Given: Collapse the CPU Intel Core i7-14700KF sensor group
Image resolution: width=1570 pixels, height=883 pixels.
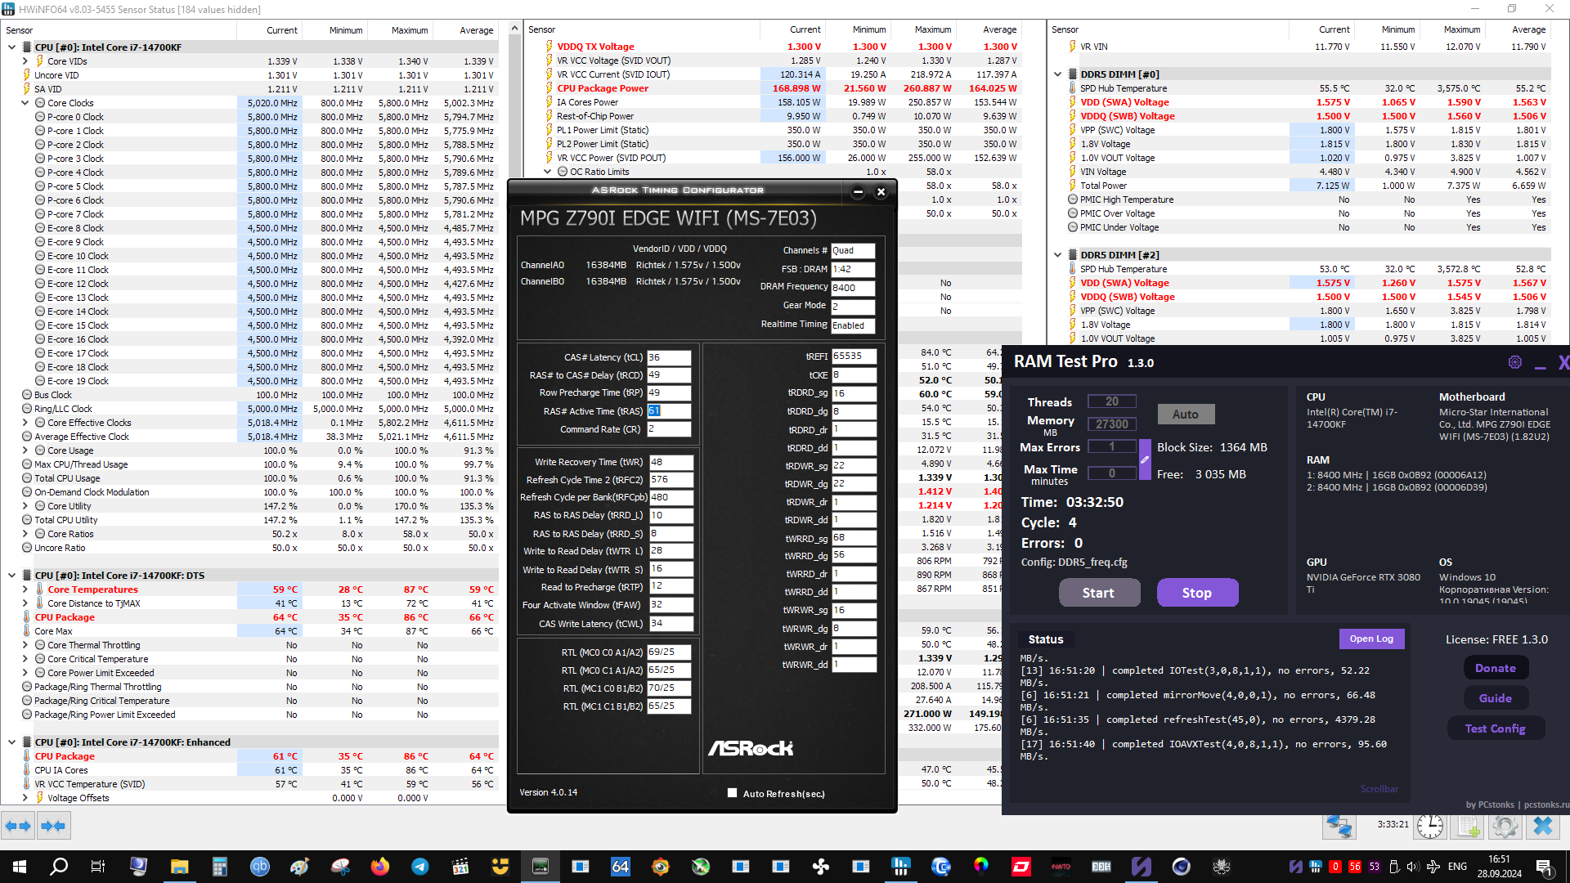Looking at the screenshot, I should (x=11, y=47).
